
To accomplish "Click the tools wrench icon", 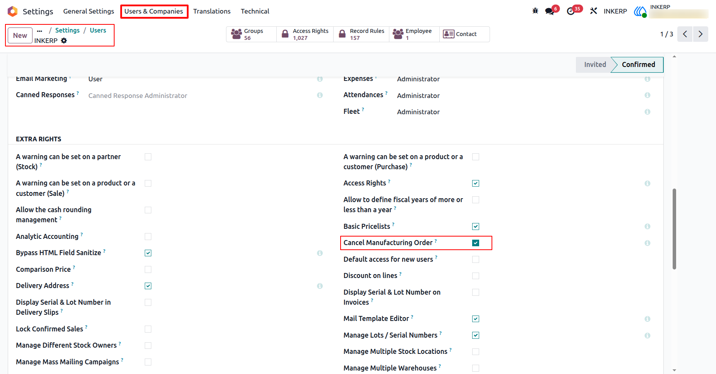I will (x=594, y=11).
